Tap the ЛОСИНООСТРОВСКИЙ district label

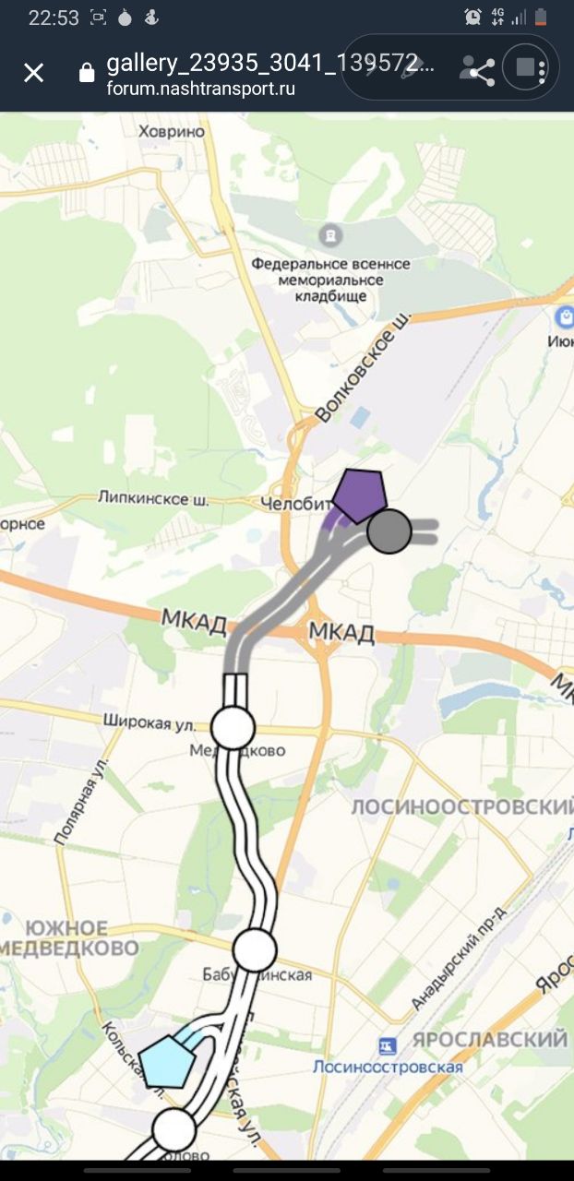coord(462,808)
